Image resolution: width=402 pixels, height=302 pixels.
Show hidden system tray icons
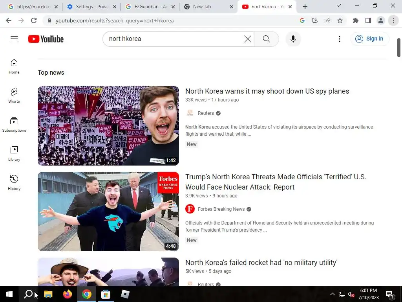(332, 294)
